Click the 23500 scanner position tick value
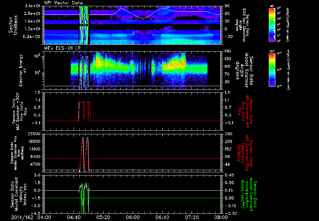The width and height of the screenshot is (319, 221). click(34, 134)
